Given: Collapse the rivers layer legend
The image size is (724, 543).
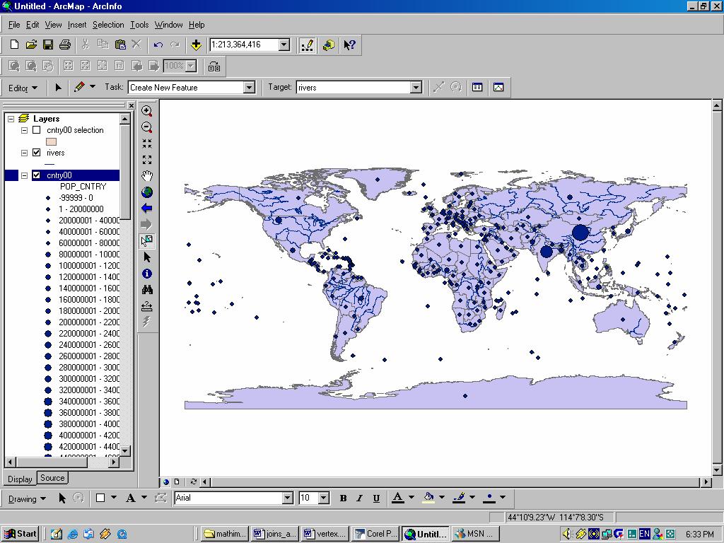Looking at the screenshot, I should (25, 153).
